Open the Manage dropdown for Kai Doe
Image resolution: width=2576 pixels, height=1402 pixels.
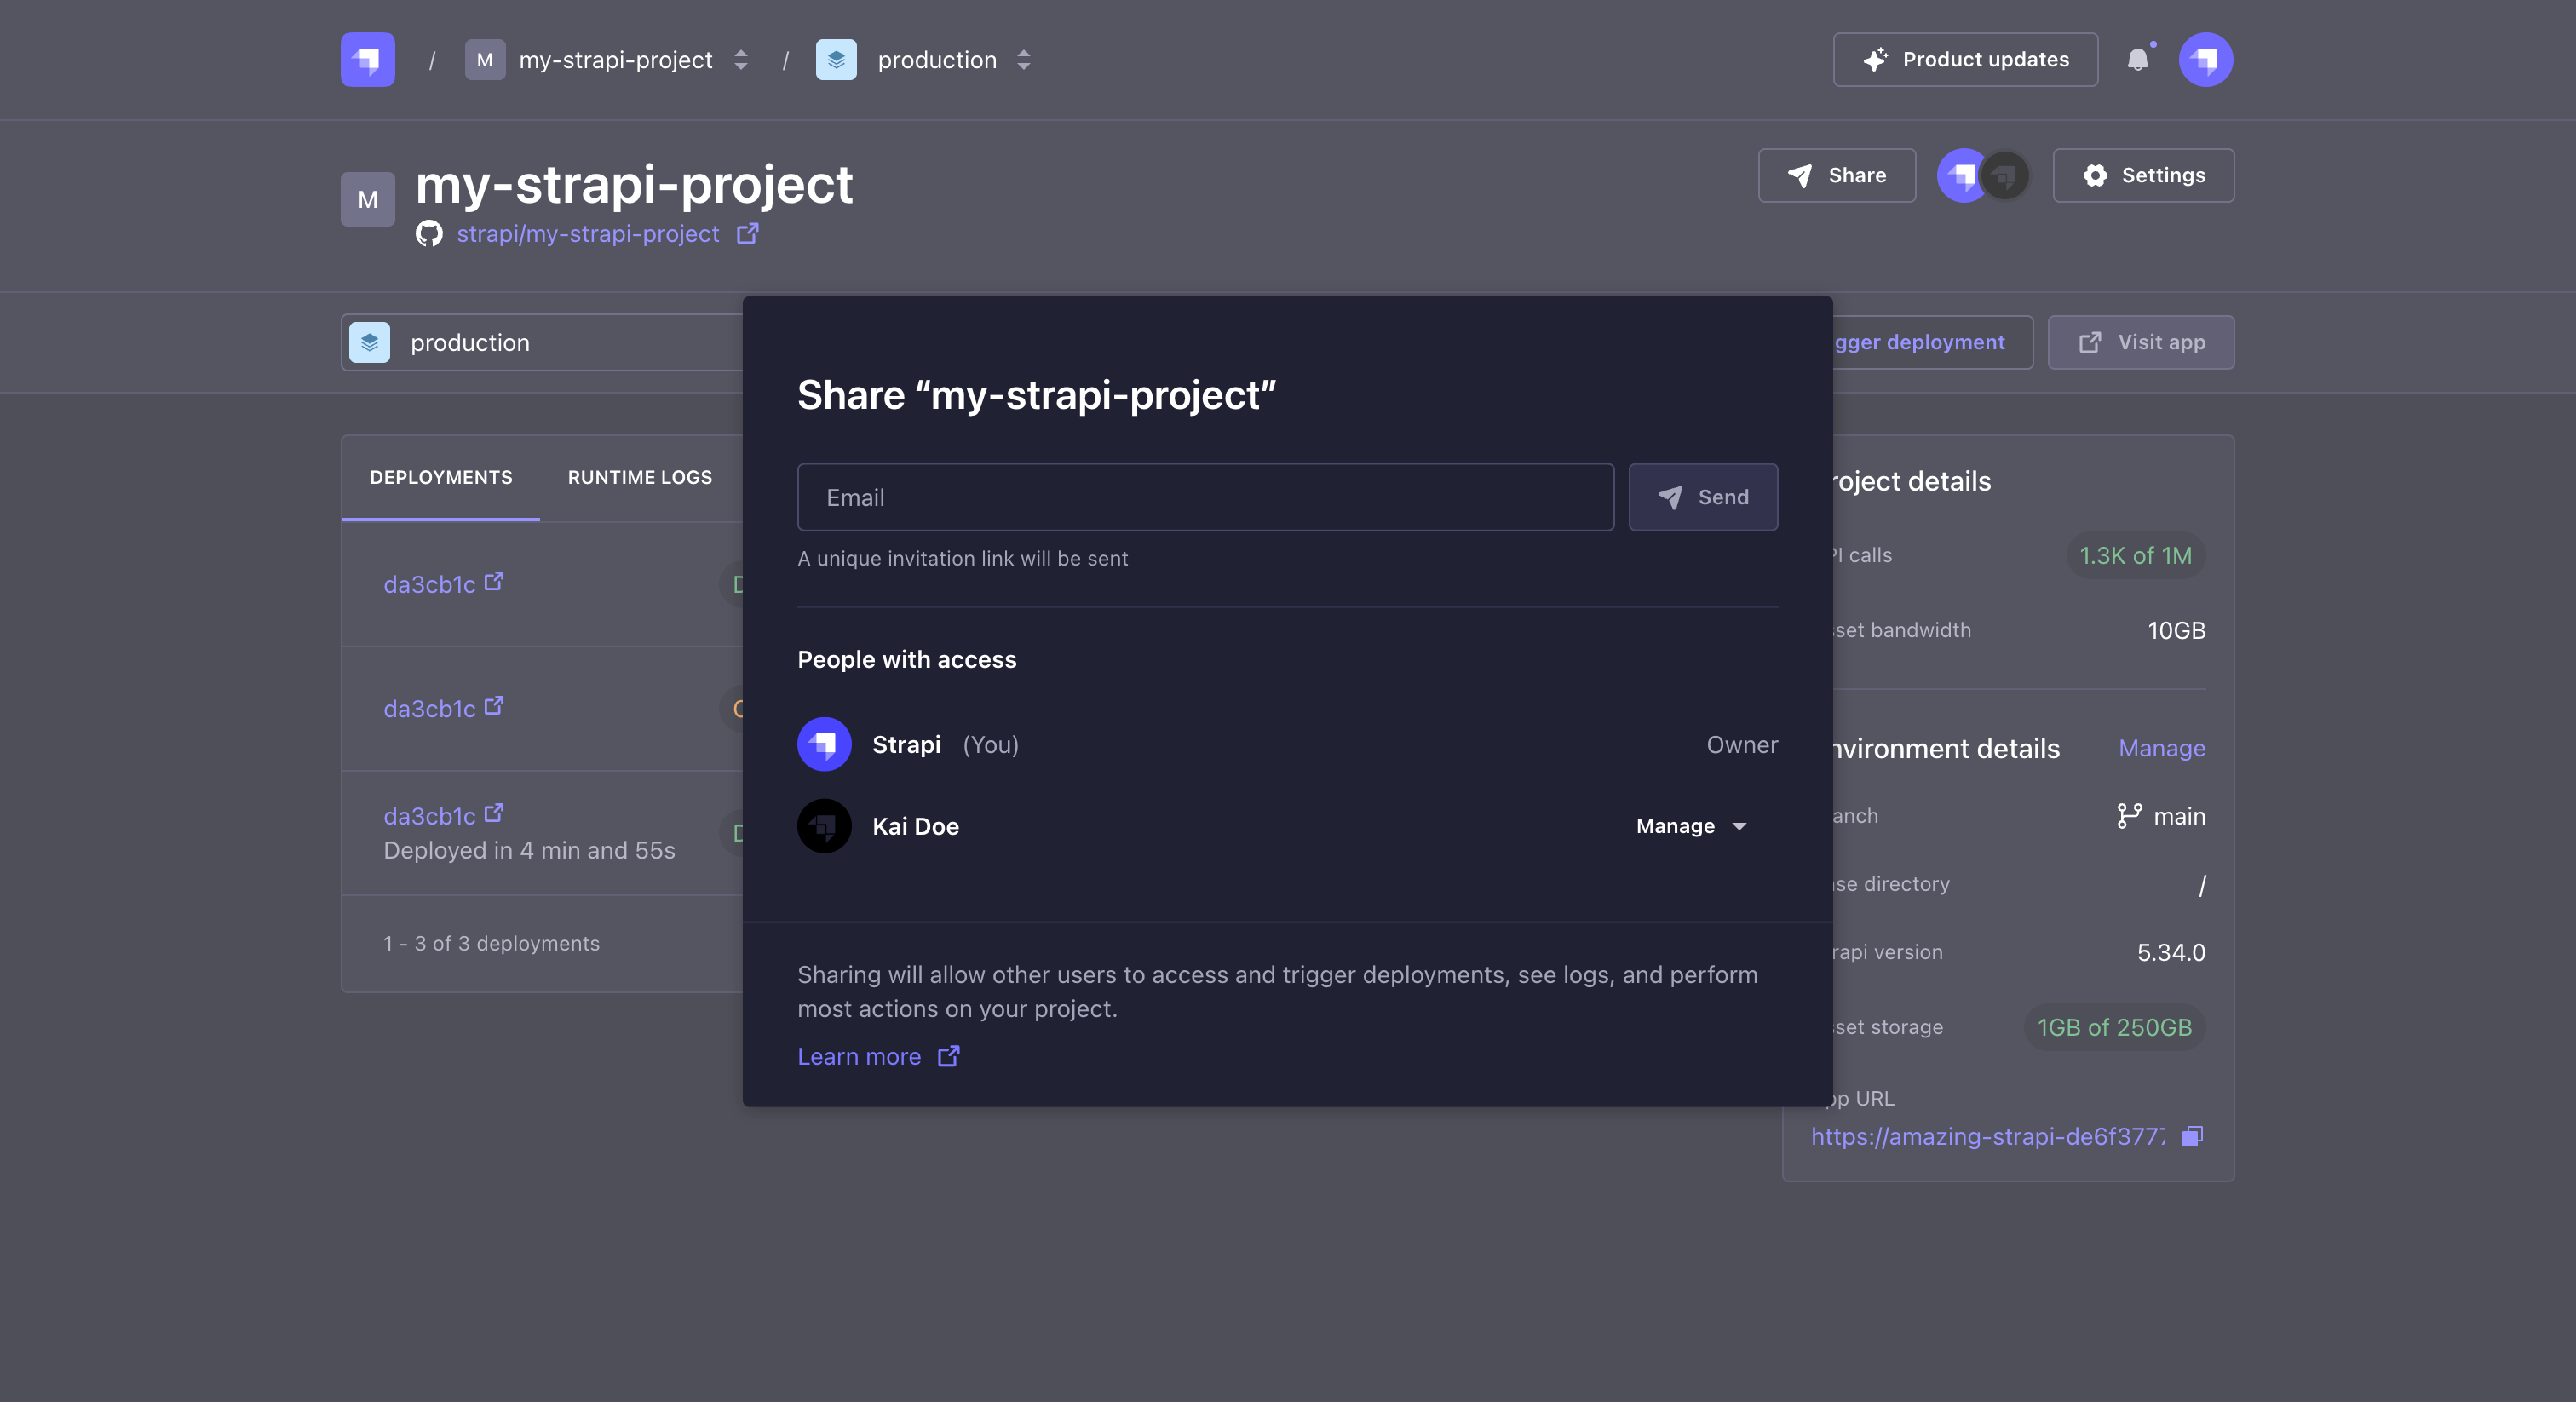(x=1690, y=826)
